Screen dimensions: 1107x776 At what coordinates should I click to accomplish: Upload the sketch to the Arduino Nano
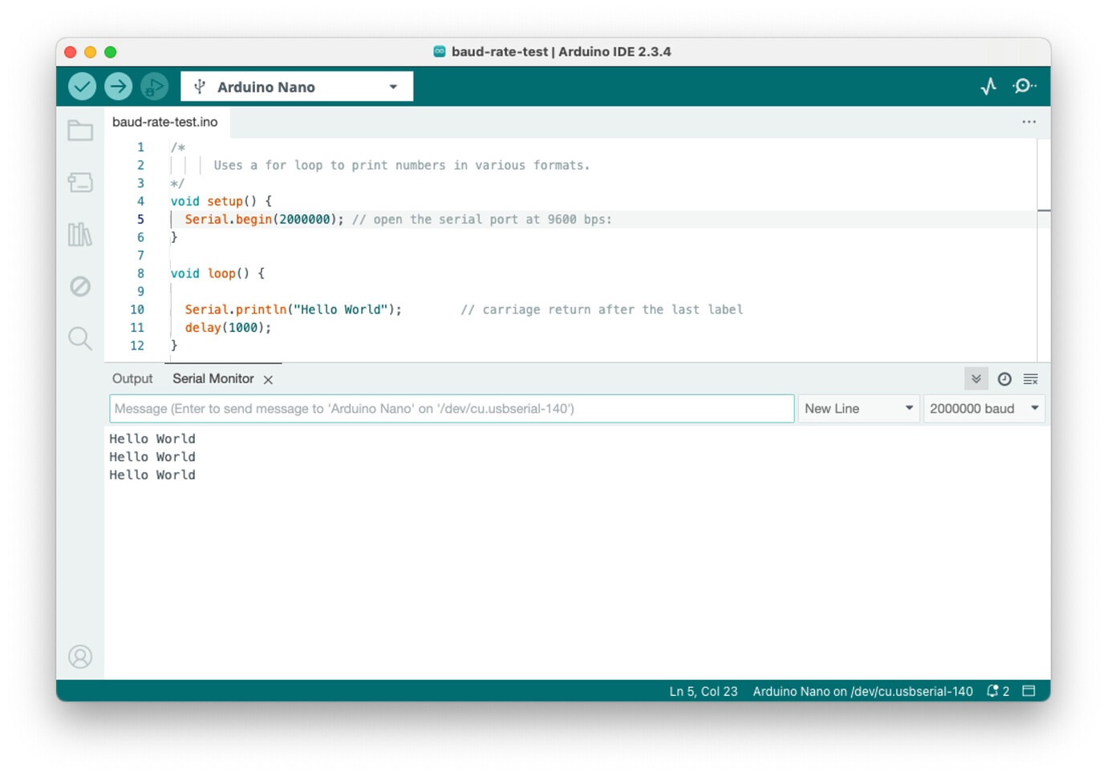coord(118,86)
